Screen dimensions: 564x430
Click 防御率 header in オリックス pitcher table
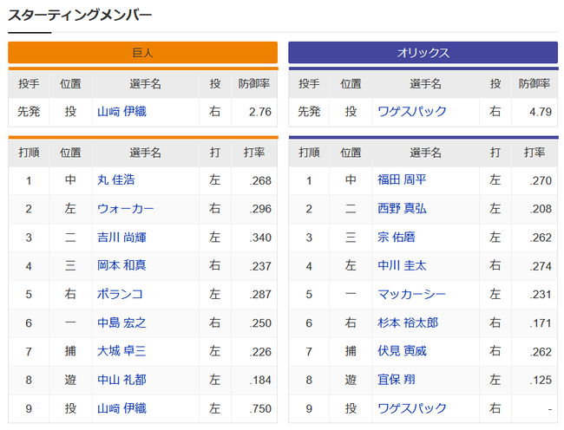point(534,84)
